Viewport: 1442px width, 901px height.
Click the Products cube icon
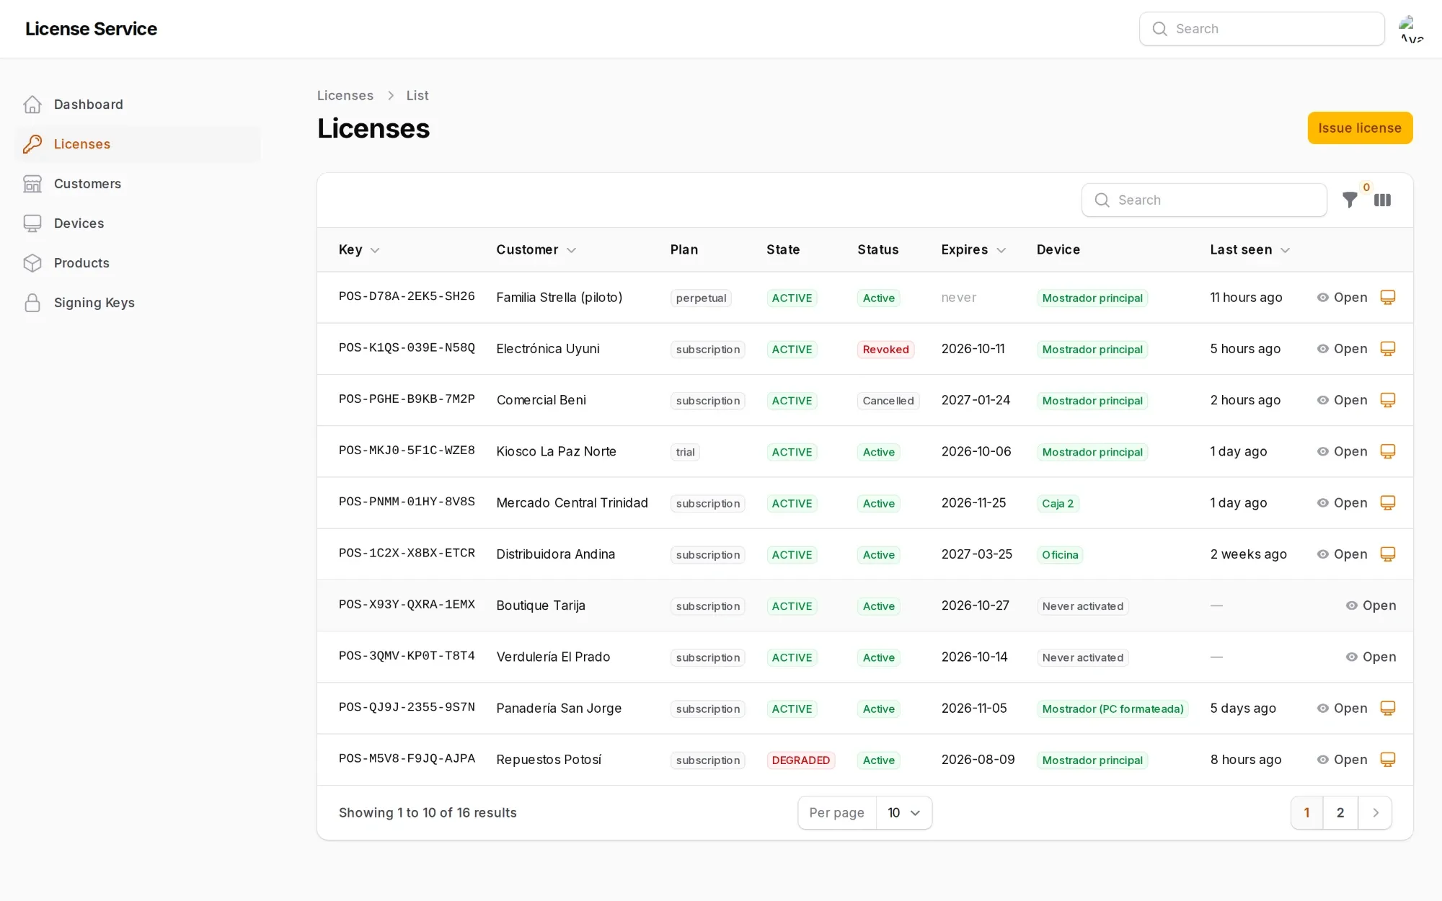[x=32, y=263]
